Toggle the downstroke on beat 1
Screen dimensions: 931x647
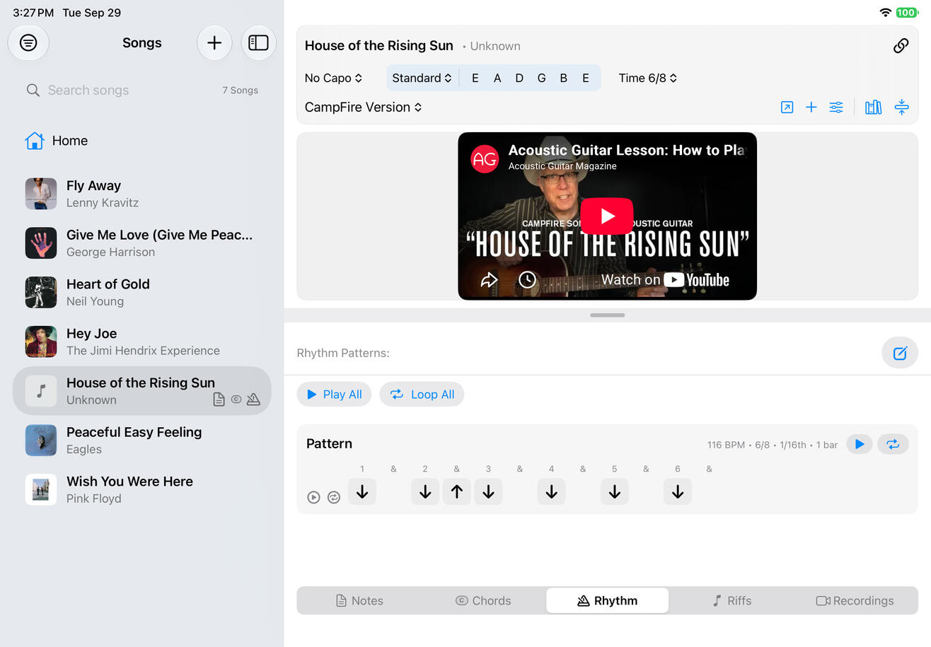point(362,491)
